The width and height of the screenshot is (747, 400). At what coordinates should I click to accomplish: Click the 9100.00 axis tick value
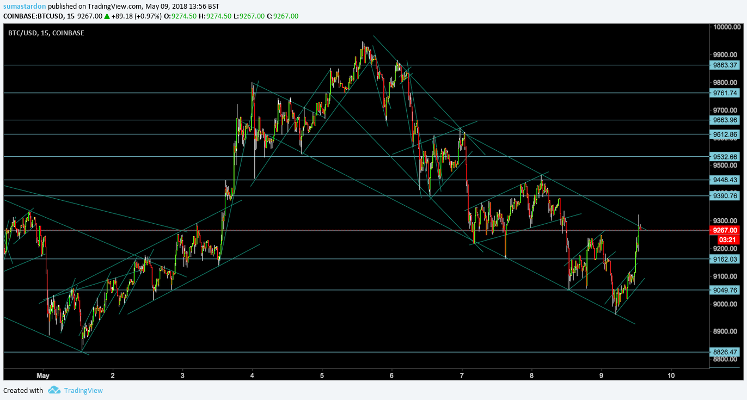(725, 276)
